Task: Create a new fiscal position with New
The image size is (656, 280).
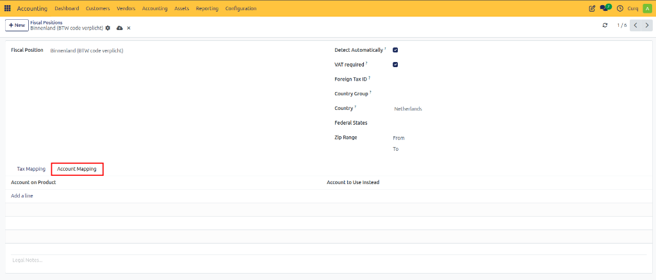Action: coord(17,25)
